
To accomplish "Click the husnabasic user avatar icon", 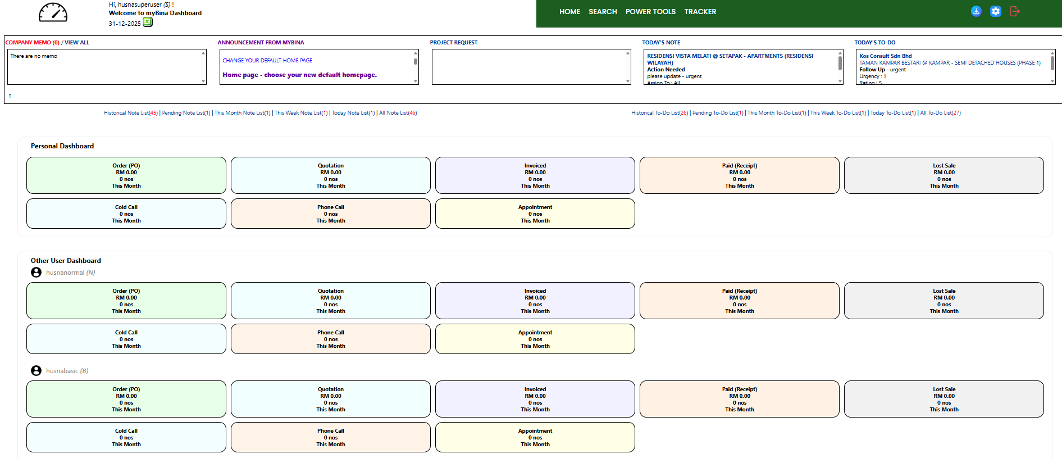I will (36, 371).
